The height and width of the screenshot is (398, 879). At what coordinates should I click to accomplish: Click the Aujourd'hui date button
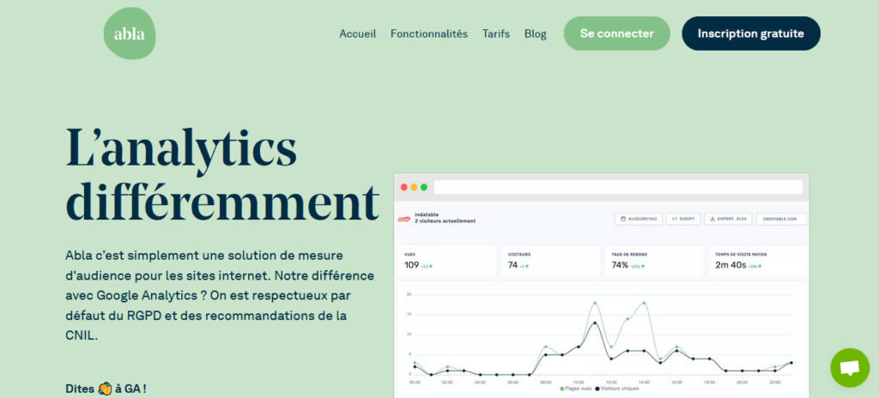click(x=639, y=219)
